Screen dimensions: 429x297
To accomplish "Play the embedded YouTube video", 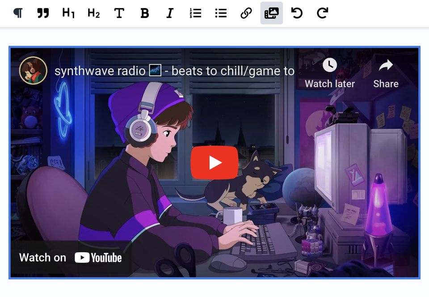I will 214,163.
